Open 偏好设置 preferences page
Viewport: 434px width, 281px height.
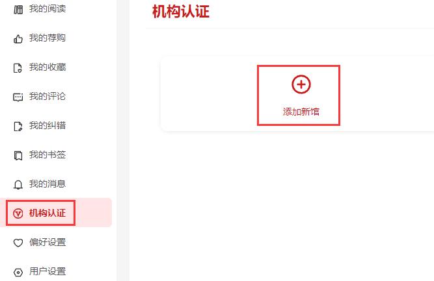pos(47,242)
